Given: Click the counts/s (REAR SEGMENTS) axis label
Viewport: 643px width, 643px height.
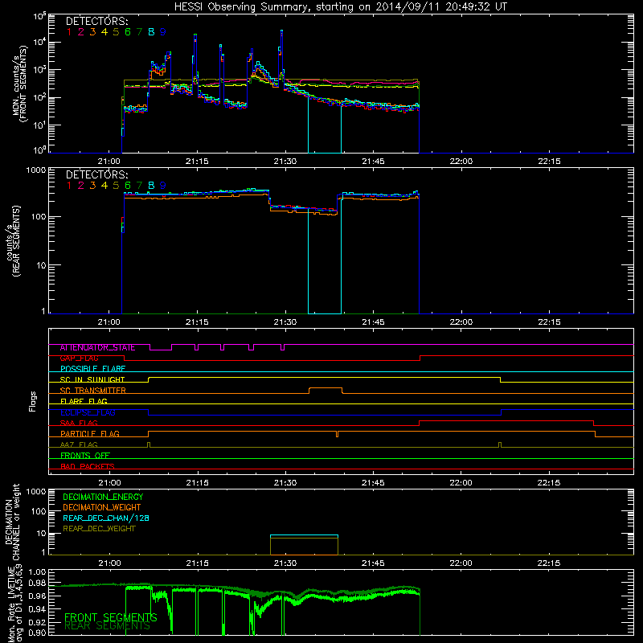Looking at the screenshot, I should 13,242.
